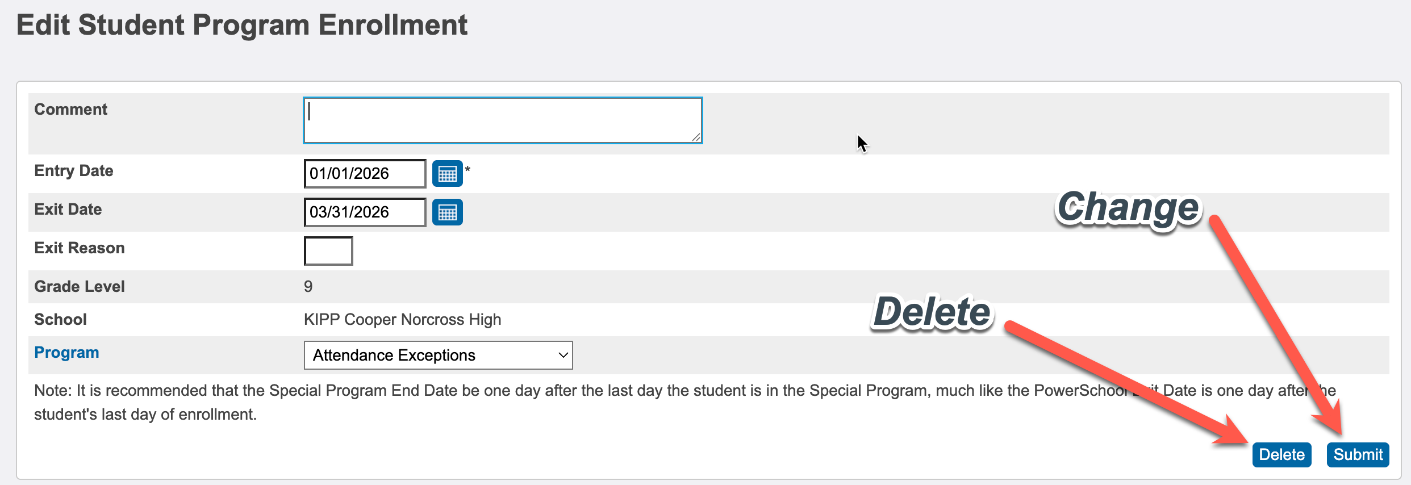This screenshot has height=485, width=1411.
Task: Click the Comment box resize handle
Action: [x=696, y=137]
